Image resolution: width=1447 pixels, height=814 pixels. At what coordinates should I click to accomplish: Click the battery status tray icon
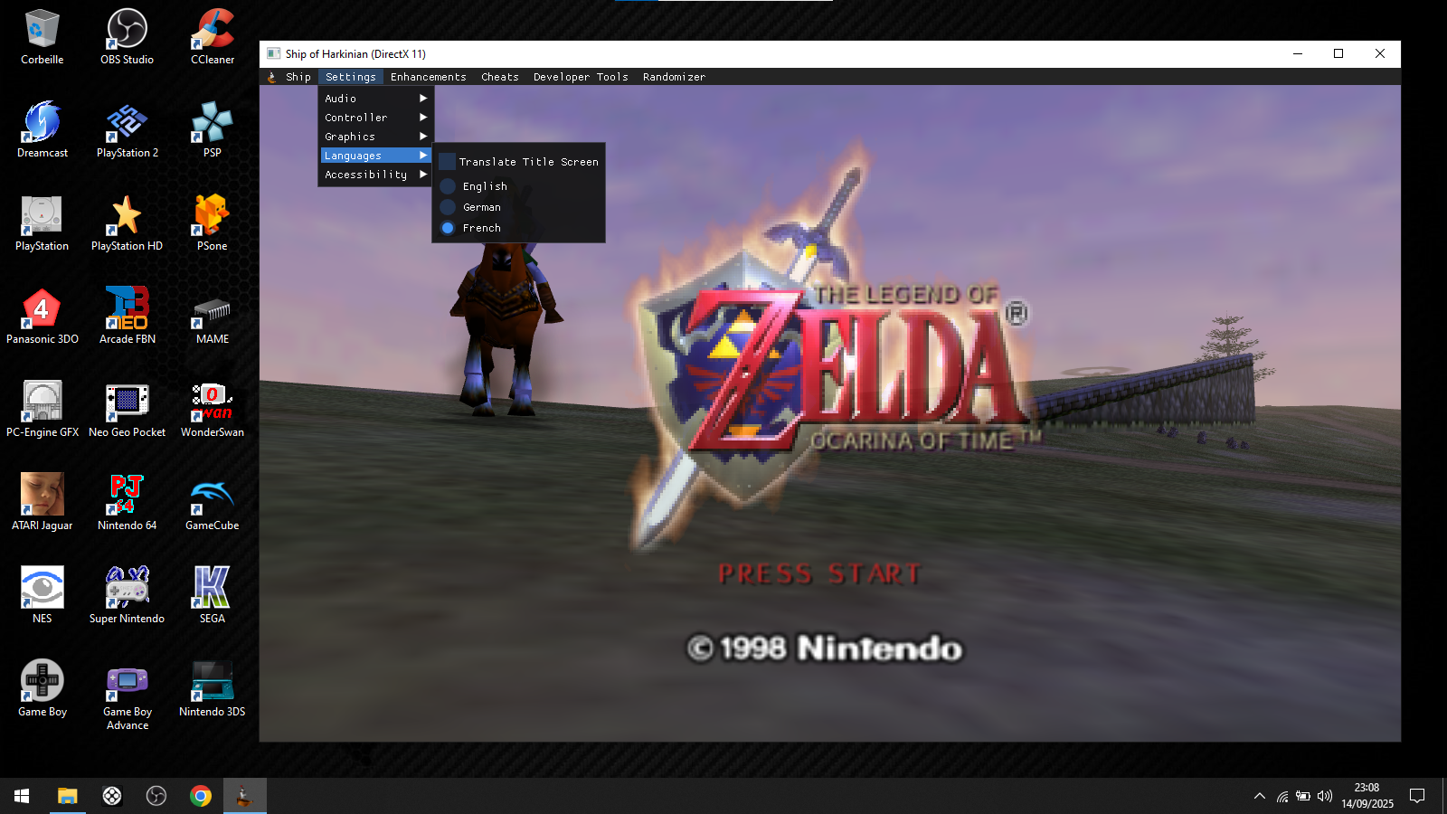coord(1303,796)
